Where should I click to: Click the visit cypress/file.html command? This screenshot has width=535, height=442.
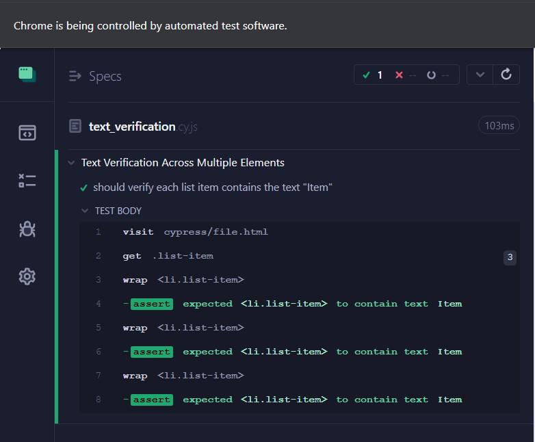pos(195,232)
